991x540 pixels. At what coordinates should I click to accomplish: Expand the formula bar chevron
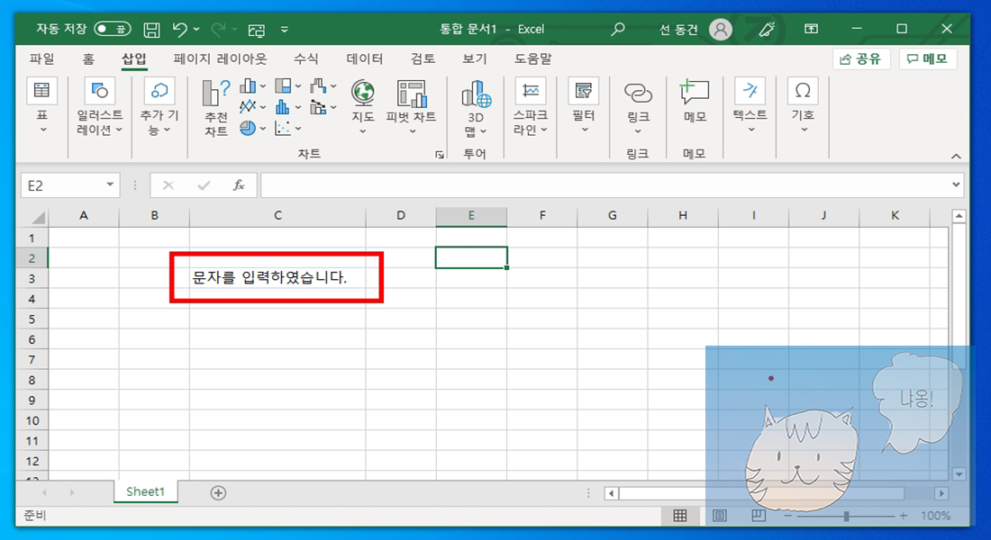(x=956, y=185)
